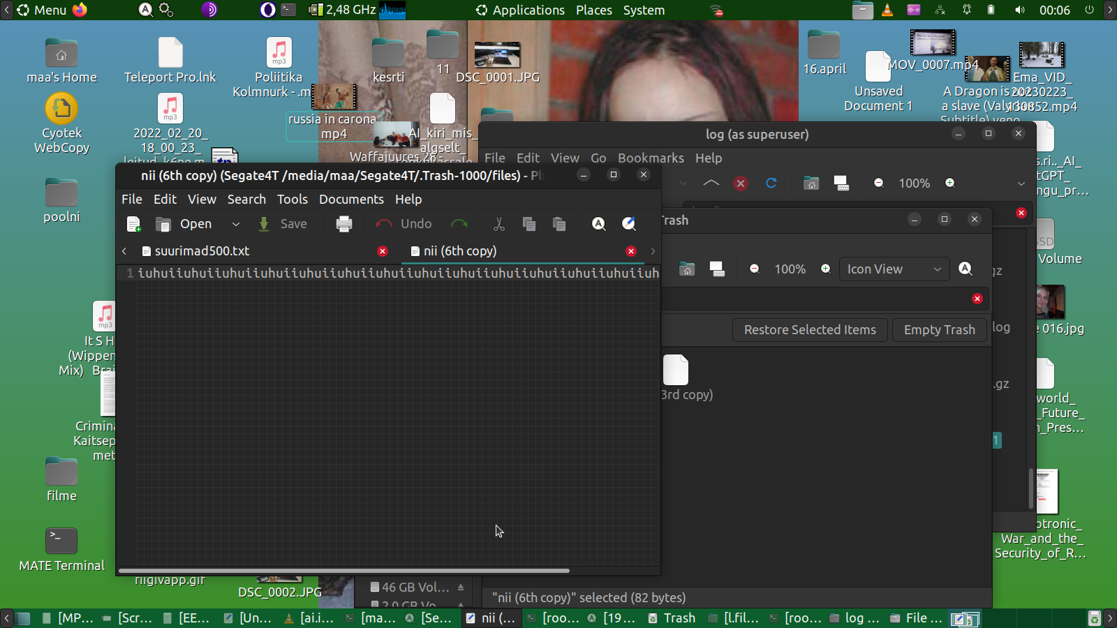
Task: Zoom in using the Trash window toolbar
Action: coord(826,269)
